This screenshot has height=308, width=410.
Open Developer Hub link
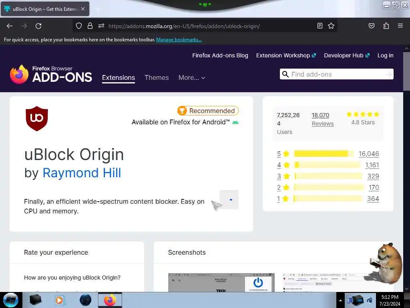point(347,55)
